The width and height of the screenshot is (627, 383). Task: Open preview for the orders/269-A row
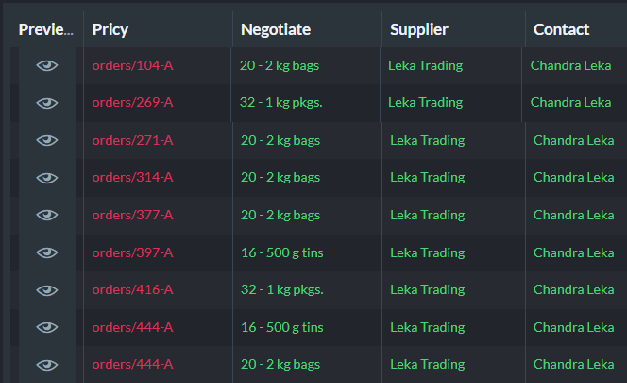(47, 103)
